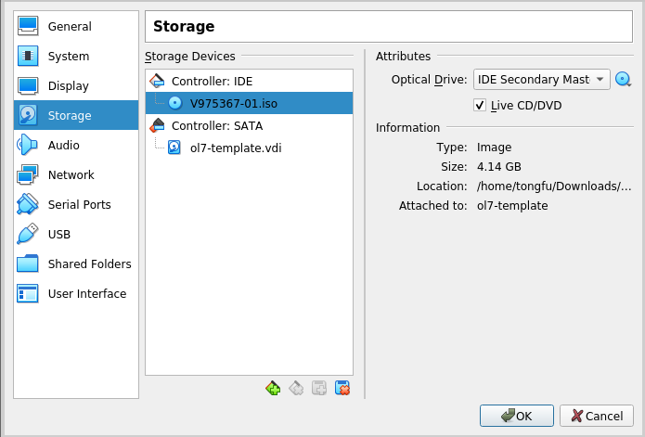Toggle the Live CD/DVD checkbox

point(480,105)
